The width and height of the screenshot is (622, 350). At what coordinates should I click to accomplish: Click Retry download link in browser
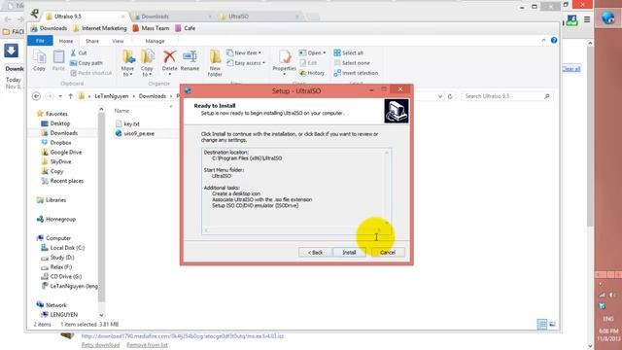100,345
